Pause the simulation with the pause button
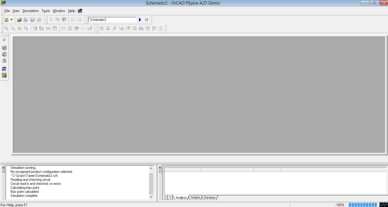This screenshot has height=207, width=388. pos(147,20)
